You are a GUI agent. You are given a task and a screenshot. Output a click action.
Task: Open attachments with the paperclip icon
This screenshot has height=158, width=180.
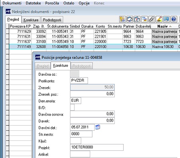[x=152, y=19]
